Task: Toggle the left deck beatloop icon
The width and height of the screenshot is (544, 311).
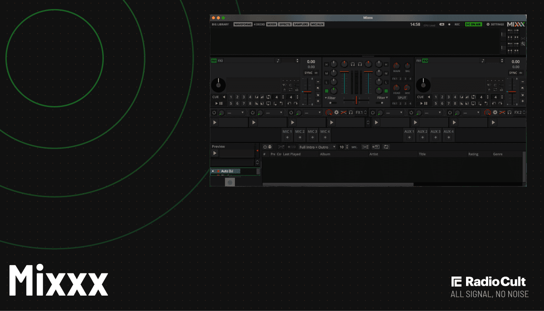Action: click(269, 97)
